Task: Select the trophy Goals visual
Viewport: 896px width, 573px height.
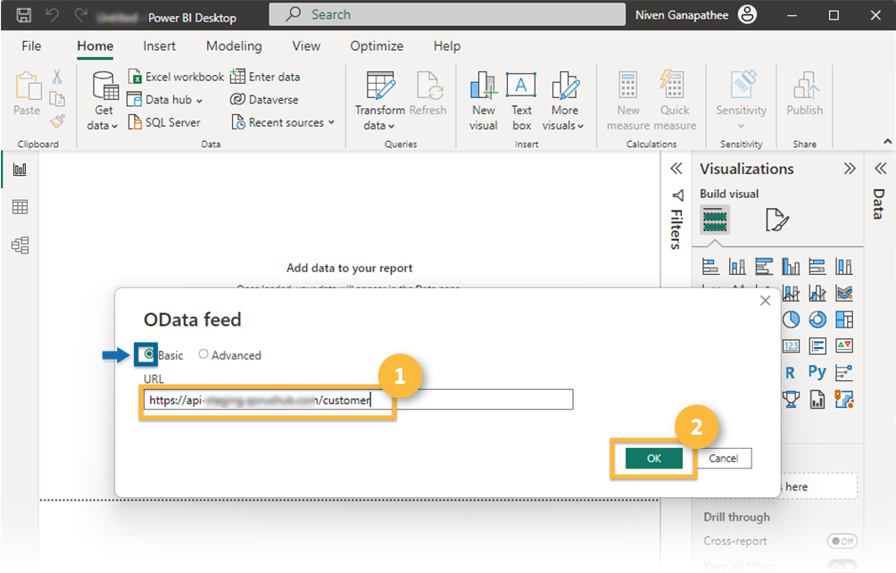Action: [x=791, y=399]
